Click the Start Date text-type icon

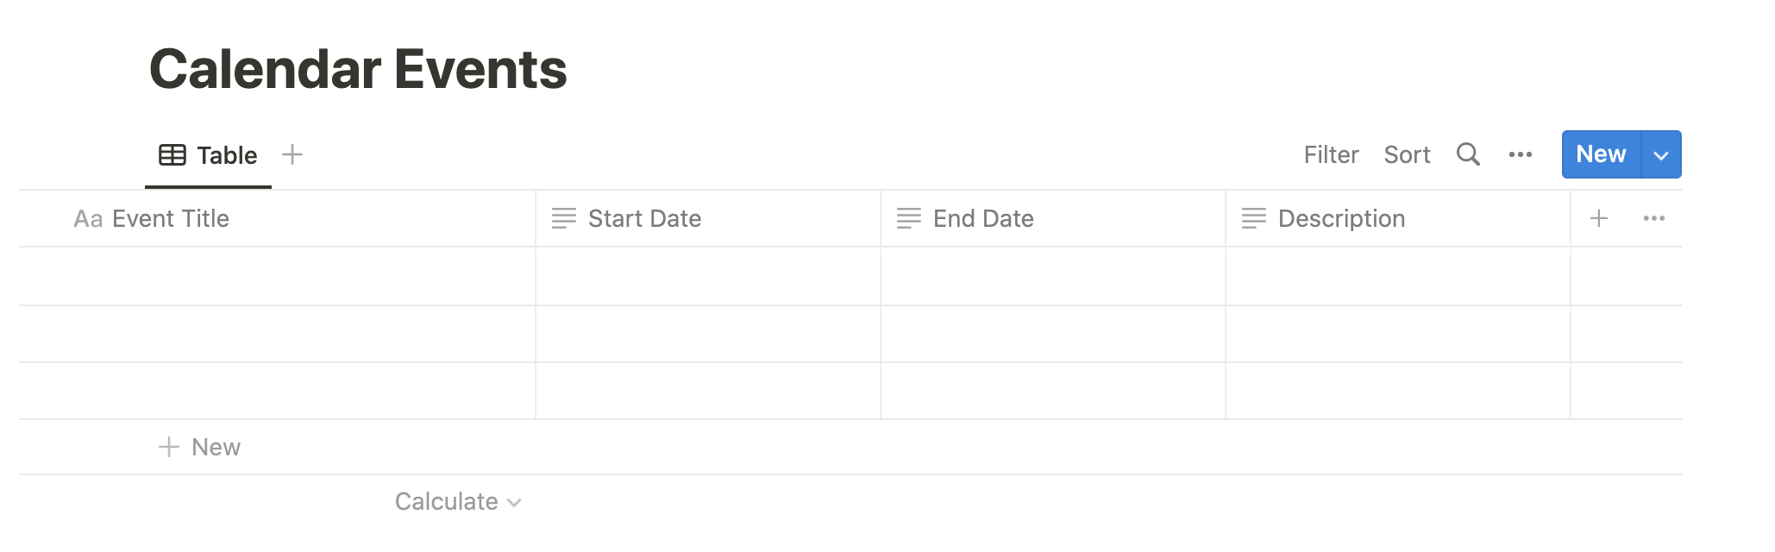tap(564, 218)
